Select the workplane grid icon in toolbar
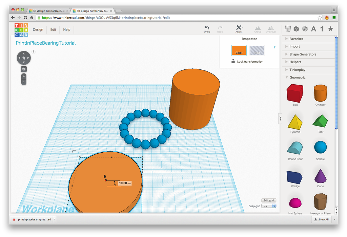Screen dimensions: 347x237 click(x=288, y=28)
